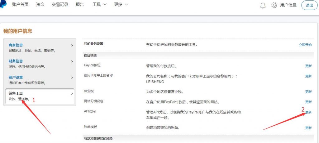Click 更新 beside 账单模版
Image resolution: width=319 pixels, height=143 pixels.
308,128
